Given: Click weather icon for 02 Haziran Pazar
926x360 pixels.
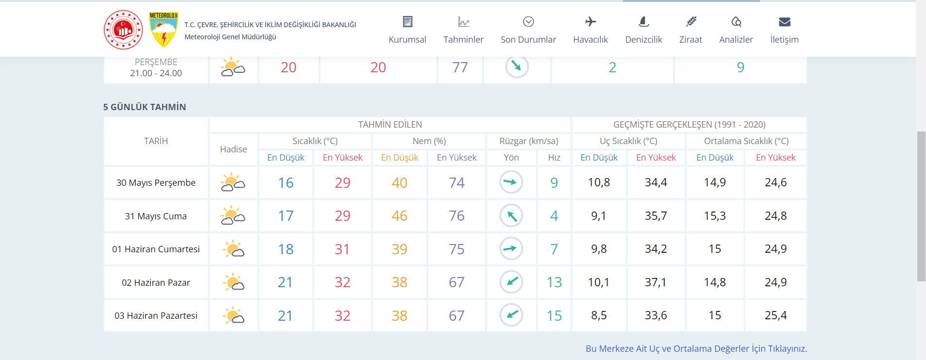Looking at the screenshot, I should click(x=234, y=282).
